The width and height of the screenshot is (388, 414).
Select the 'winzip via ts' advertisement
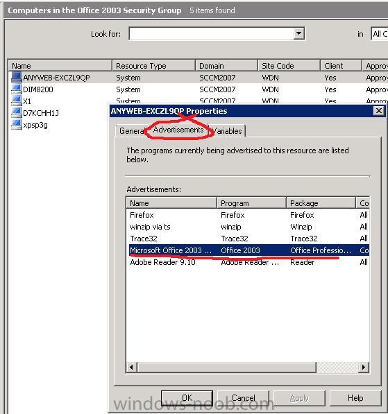coord(150,227)
